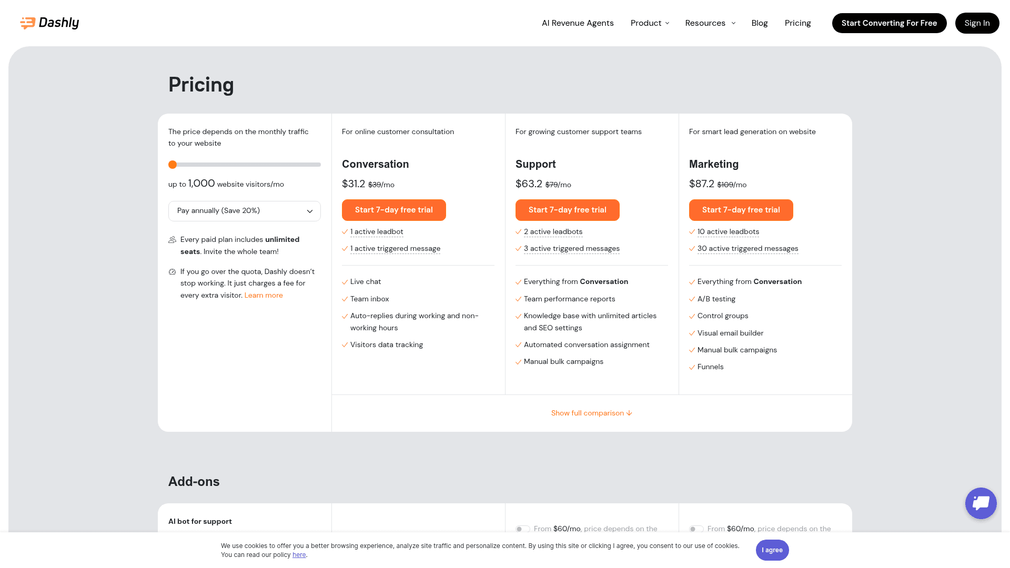
Task: Open the Pay annually billing dropdown
Action: [x=245, y=211]
